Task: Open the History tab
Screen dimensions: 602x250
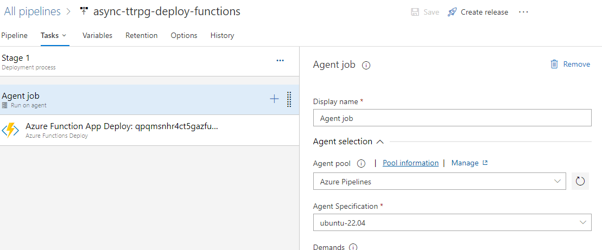Action: 223,36
